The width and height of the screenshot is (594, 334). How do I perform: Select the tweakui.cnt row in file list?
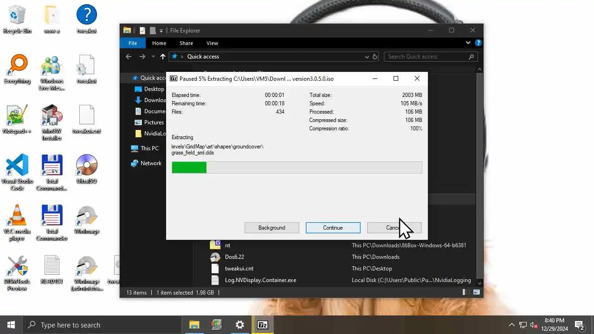pos(341,268)
